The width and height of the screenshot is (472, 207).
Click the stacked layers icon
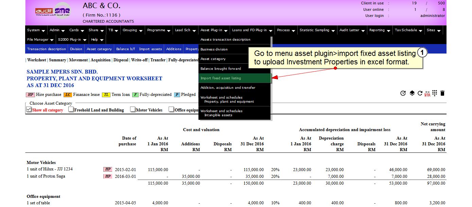tap(412, 93)
